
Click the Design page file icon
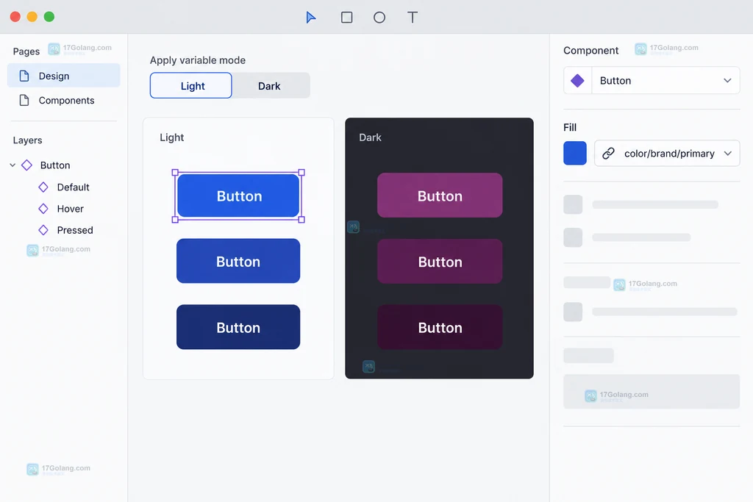(x=24, y=76)
